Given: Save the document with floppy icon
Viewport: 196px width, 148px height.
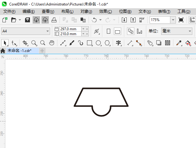Looking at the screenshot, I should pyautogui.click(x=27, y=20).
